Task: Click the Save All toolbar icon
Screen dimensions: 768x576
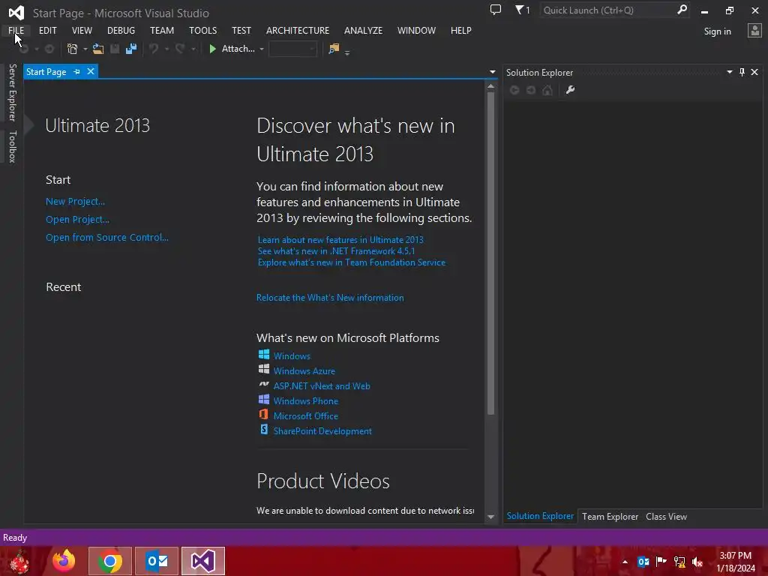Action: point(131,49)
